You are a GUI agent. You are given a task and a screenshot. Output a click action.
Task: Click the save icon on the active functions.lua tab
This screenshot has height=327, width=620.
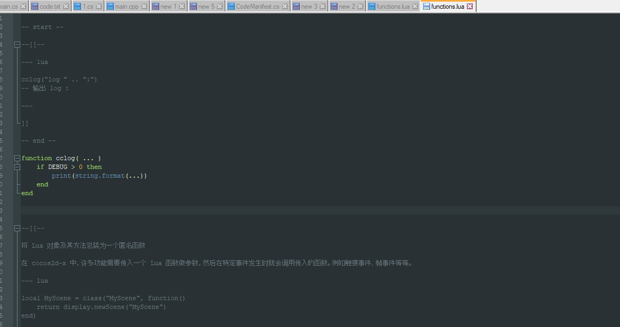[426, 6]
